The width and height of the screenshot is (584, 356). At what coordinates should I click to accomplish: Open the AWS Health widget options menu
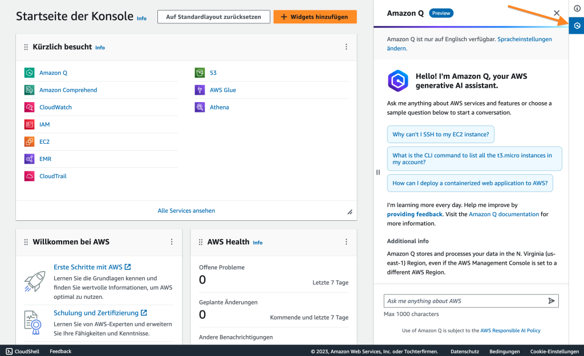pyautogui.click(x=346, y=241)
